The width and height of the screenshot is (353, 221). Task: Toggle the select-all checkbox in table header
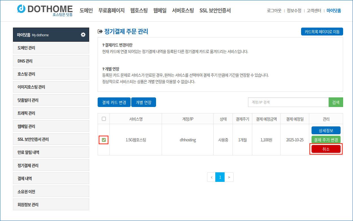coord(104,119)
